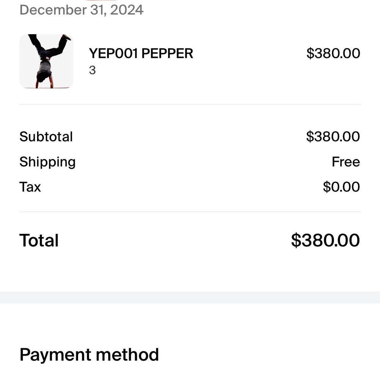Click the Free shipping value
This screenshot has height=380, width=380.
[x=346, y=162]
